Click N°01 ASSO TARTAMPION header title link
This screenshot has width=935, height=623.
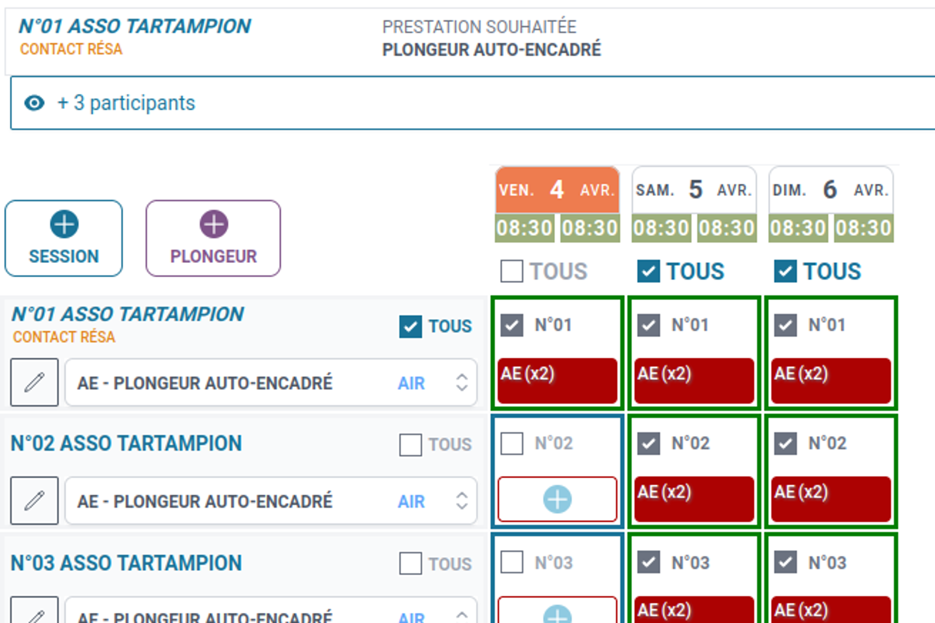(134, 26)
